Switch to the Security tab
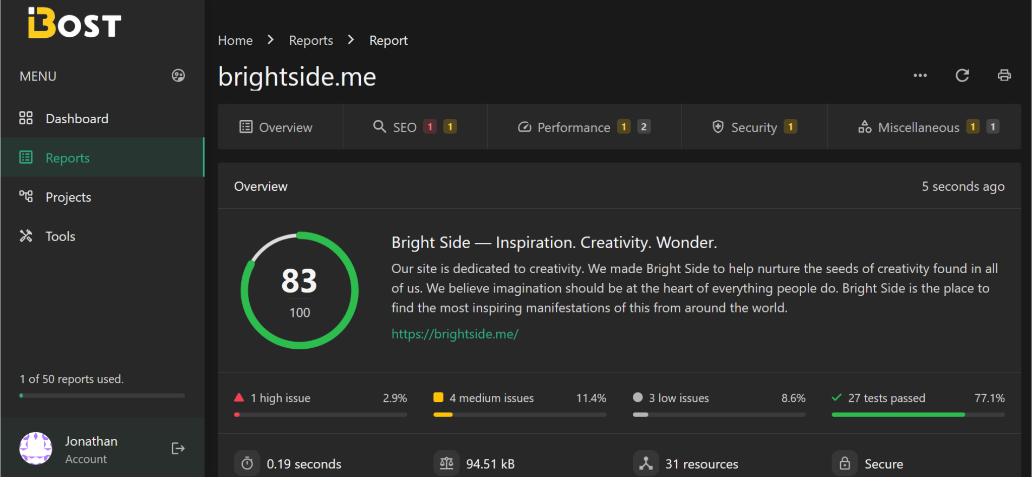This screenshot has height=477, width=1032. click(x=754, y=127)
